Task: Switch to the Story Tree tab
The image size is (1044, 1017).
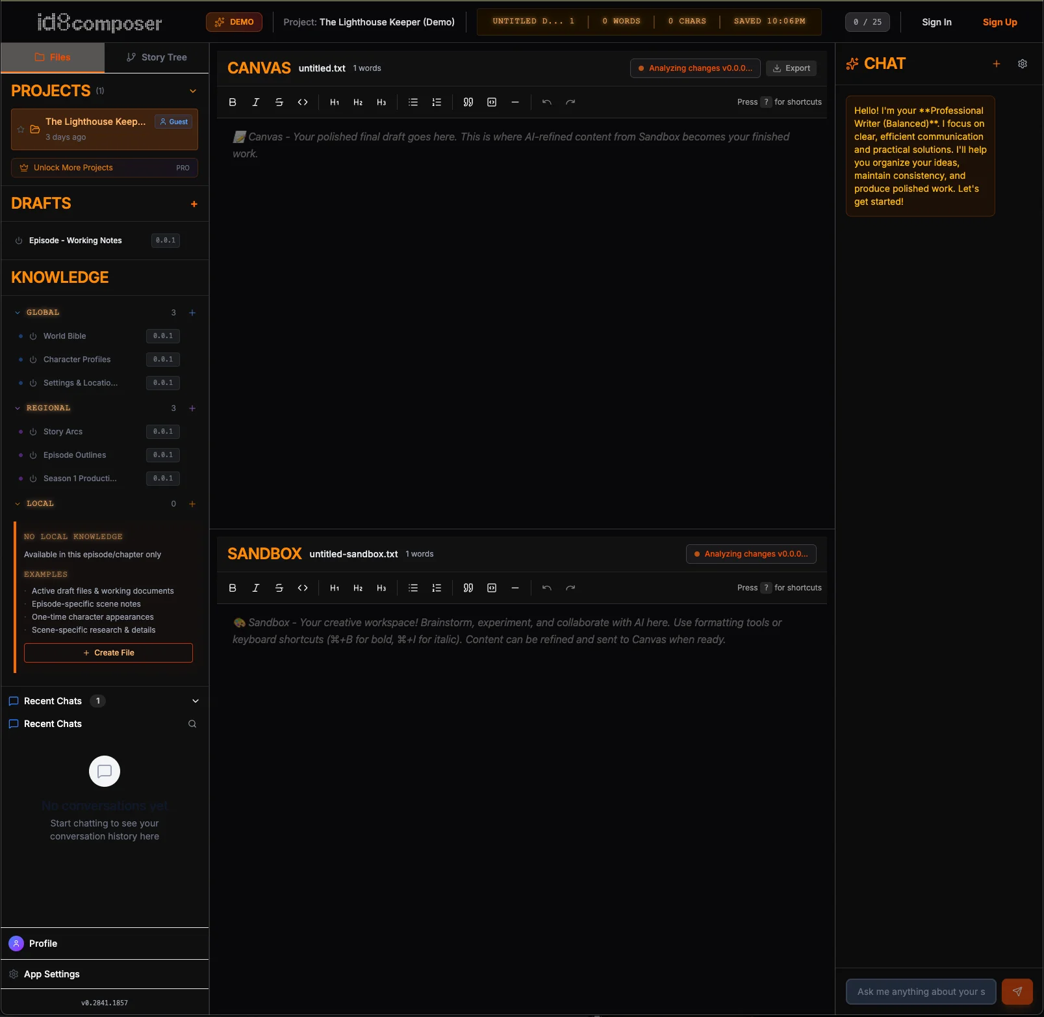Action: pos(156,57)
